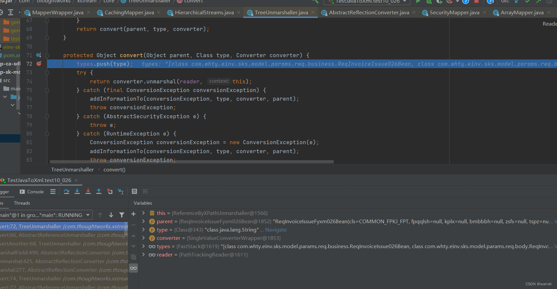The width and height of the screenshot is (557, 289).
Task: Expand the 'this' variable node
Action: (x=143, y=213)
